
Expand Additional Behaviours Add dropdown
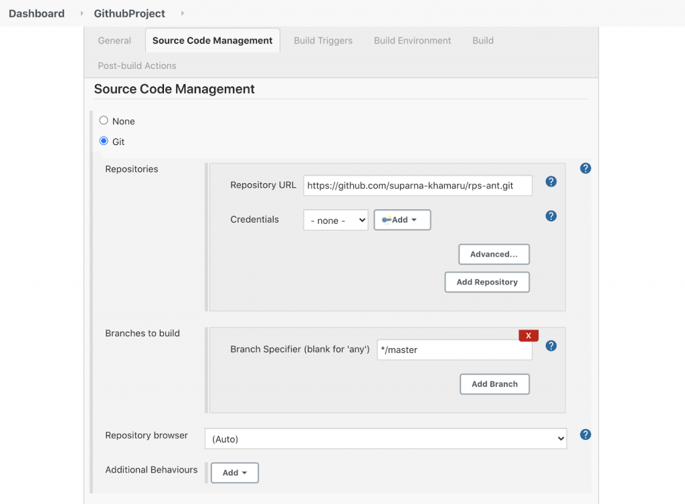pyautogui.click(x=235, y=473)
